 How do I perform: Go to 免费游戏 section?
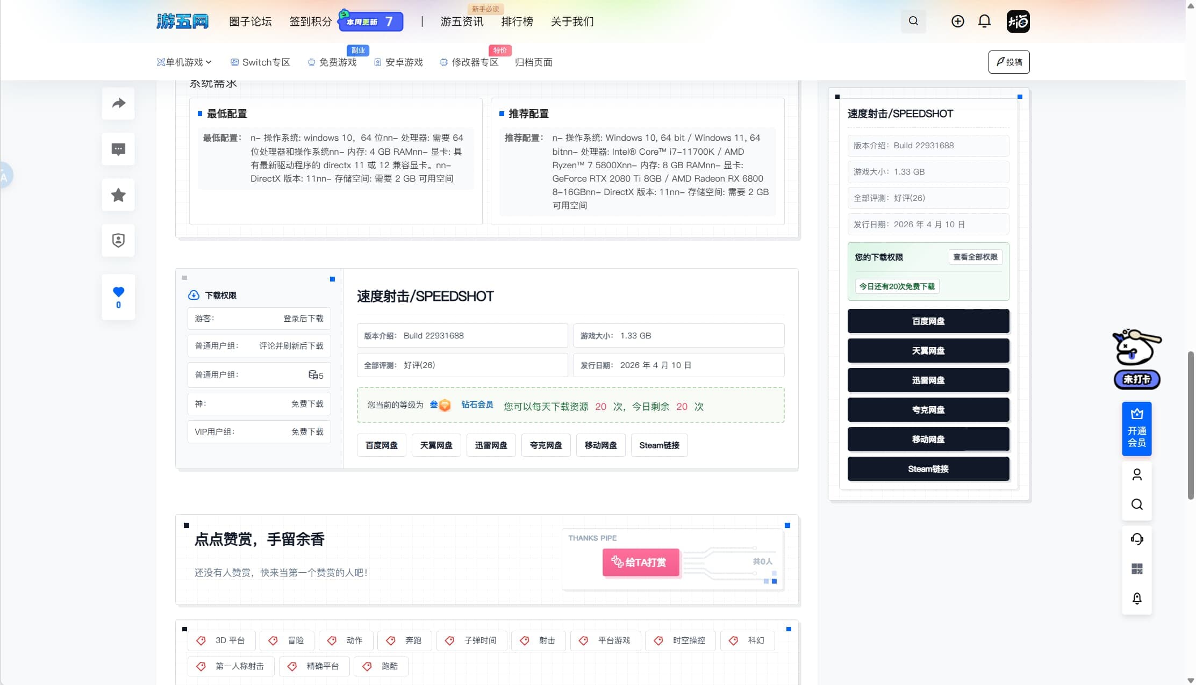pyautogui.click(x=332, y=62)
